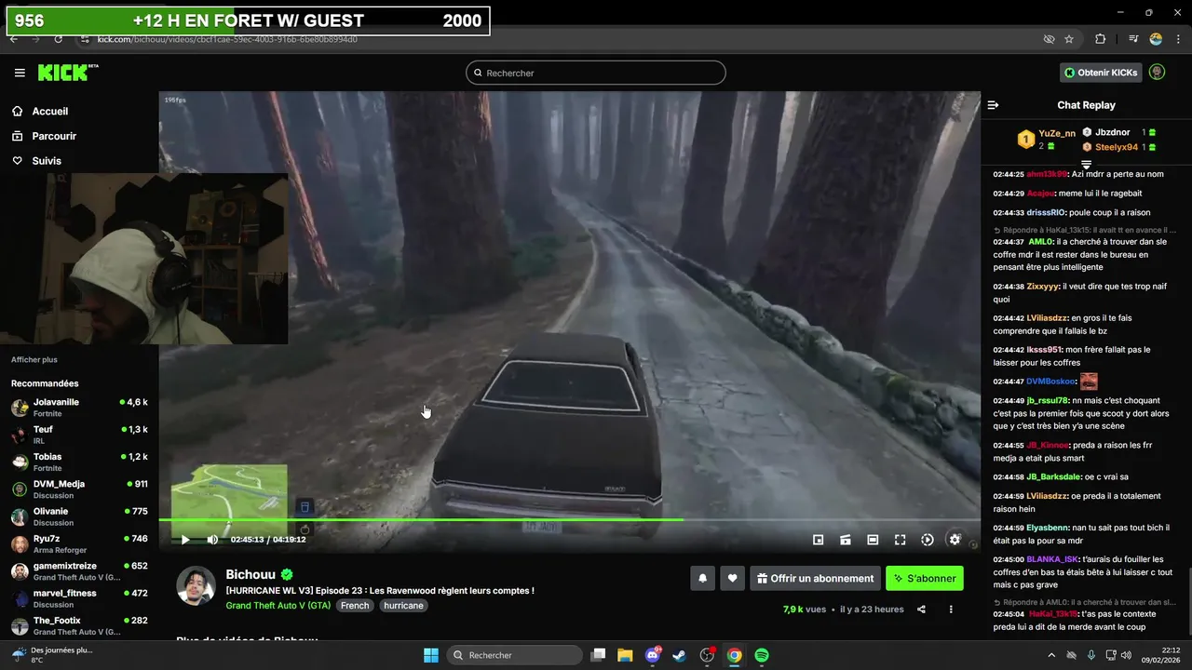The width and height of the screenshot is (1192, 670).
Task: Click the playback speed icon
Action: click(928, 540)
